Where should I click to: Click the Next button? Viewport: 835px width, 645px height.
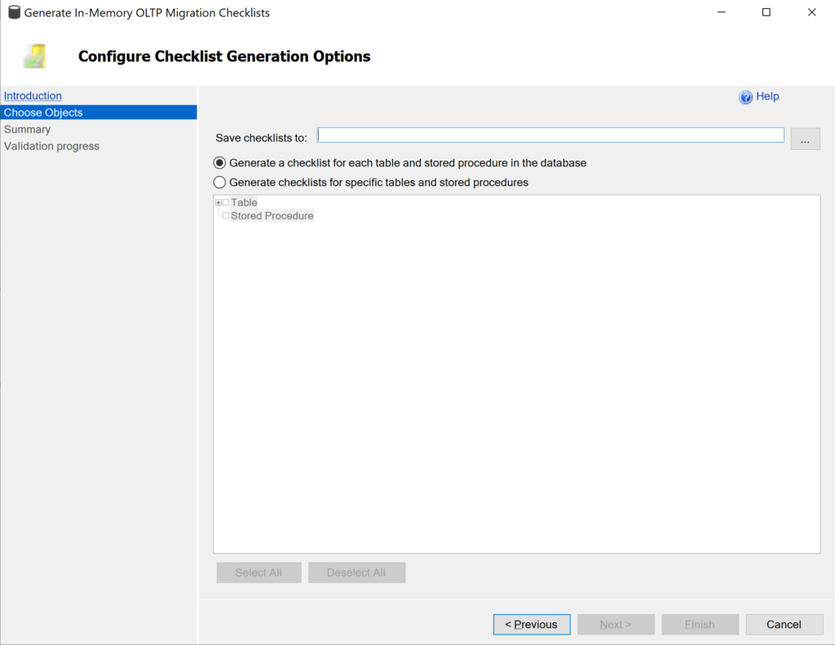616,625
